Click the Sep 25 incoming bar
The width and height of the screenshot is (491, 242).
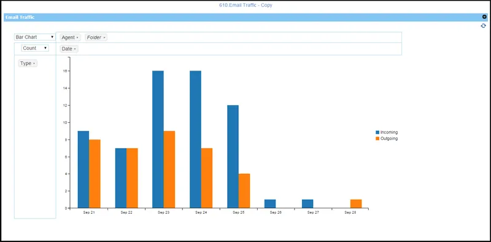[x=233, y=157]
